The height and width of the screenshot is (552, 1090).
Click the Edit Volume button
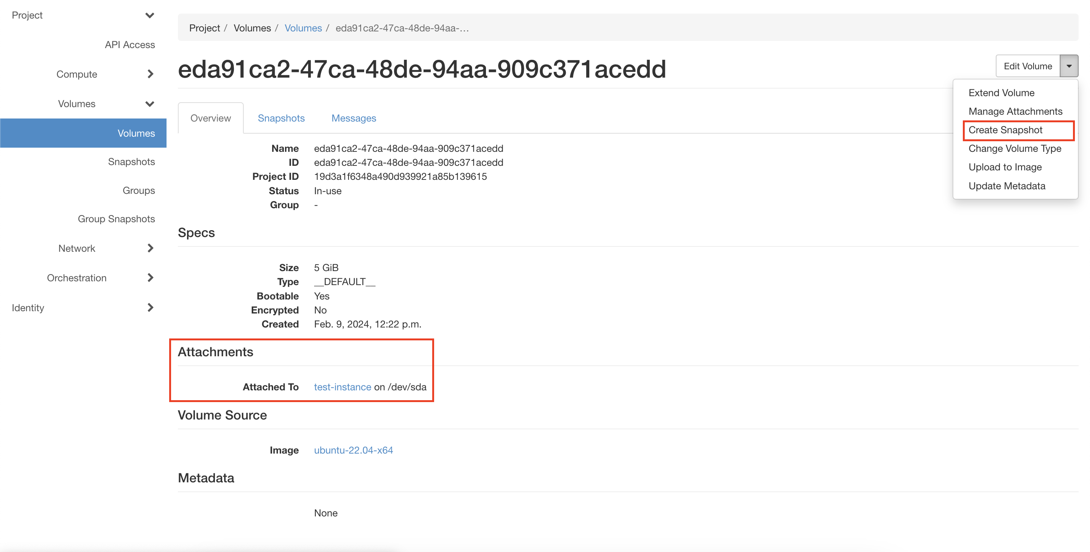point(1028,66)
